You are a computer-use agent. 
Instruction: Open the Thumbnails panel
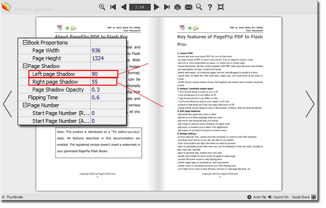[12, 197]
